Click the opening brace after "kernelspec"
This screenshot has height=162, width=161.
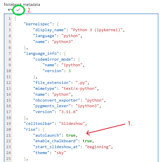[x=58, y=24]
